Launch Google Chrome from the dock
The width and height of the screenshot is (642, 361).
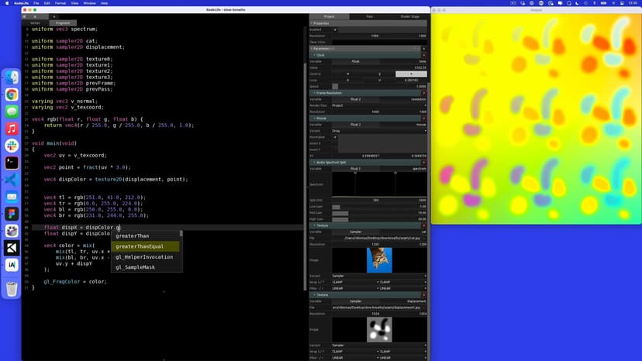(12, 95)
